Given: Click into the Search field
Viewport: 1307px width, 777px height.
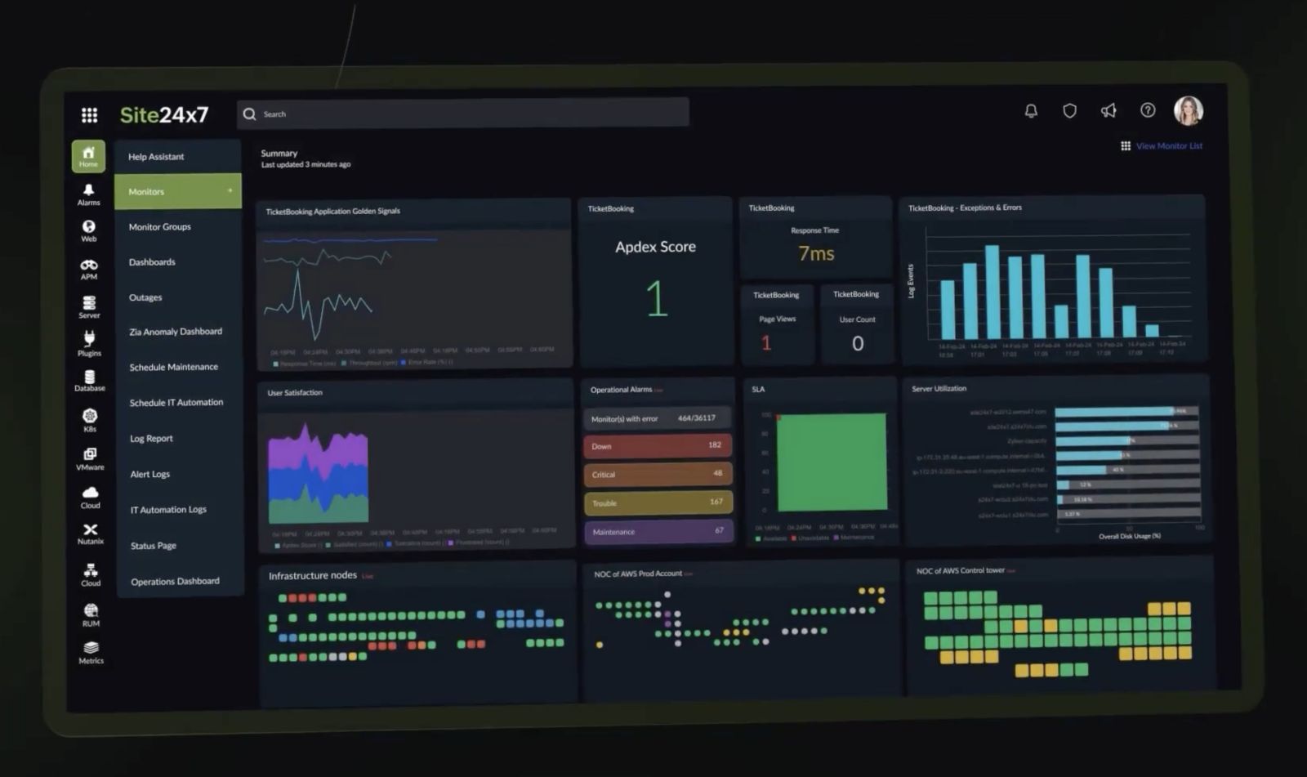Looking at the screenshot, I should [x=463, y=114].
